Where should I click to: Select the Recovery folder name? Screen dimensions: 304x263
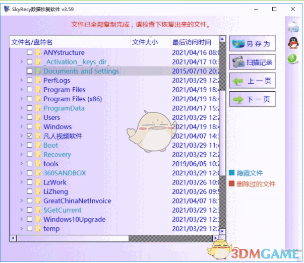[x=57, y=155]
